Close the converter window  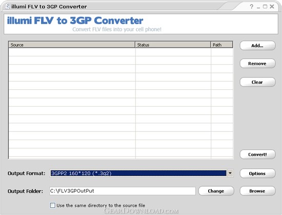click(272, 7)
